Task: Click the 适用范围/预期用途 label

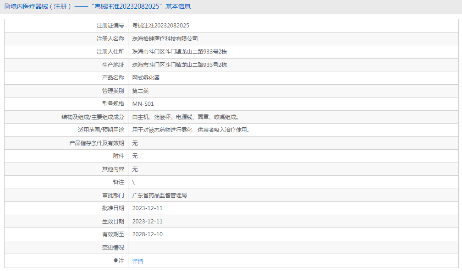Action: click(101, 130)
